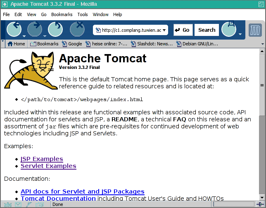Open the Bookmarks folder on personal toolbar
The height and width of the screenshot is (208, 266).
pyautogui.click(x=44, y=44)
